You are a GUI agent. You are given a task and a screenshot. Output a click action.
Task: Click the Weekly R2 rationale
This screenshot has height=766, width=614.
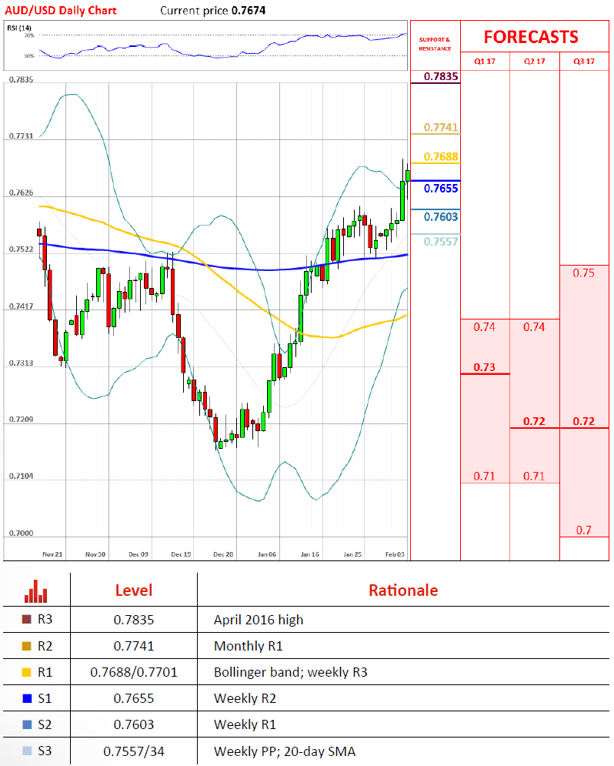pyautogui.click(x=245, y=698)
